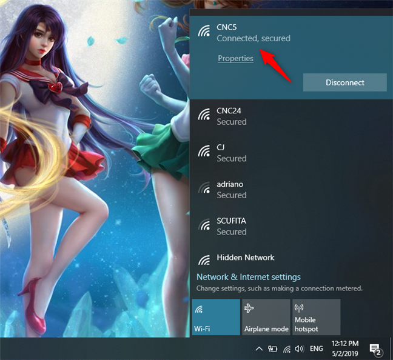Open the volume control tray icon
Viewport: 393px width, 360px height.
pyautogui.click(x=299, y=348)
